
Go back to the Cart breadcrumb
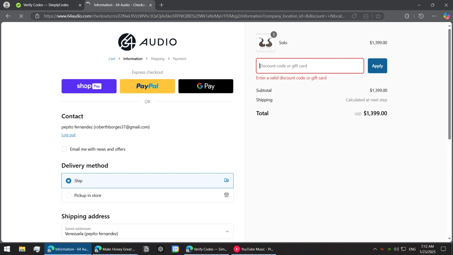[112, 59]
